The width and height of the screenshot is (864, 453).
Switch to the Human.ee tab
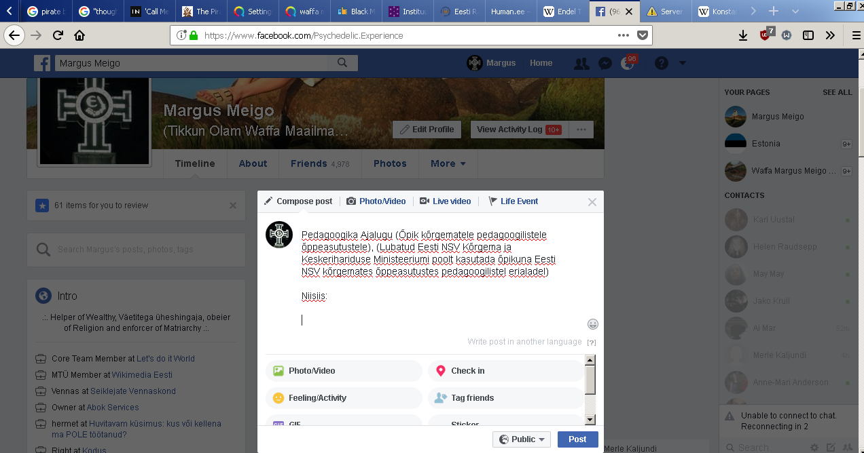pos(511,12)
